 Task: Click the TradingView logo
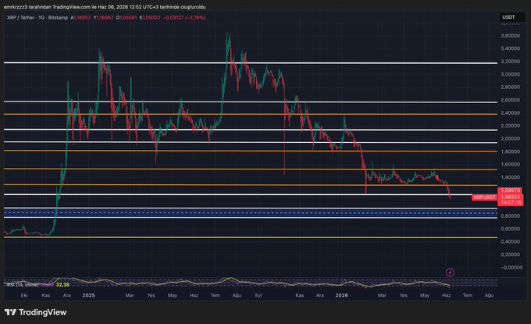(36, 312)
